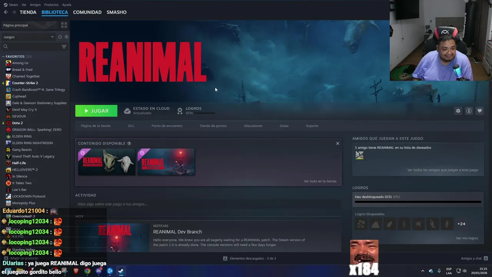Screen dimensions: 492x277
Task: Open the Steam menu
Action: click(11, 5)
